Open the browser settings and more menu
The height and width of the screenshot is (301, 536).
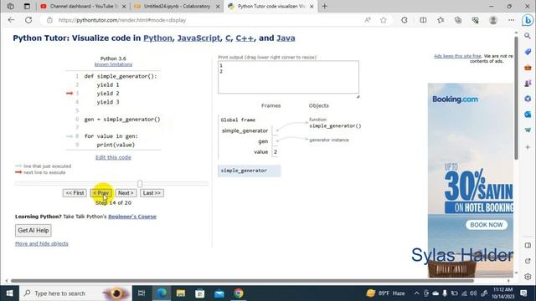[x=511, y=20]
